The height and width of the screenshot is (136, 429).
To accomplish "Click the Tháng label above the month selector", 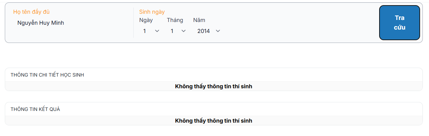I will pos(175,20).
